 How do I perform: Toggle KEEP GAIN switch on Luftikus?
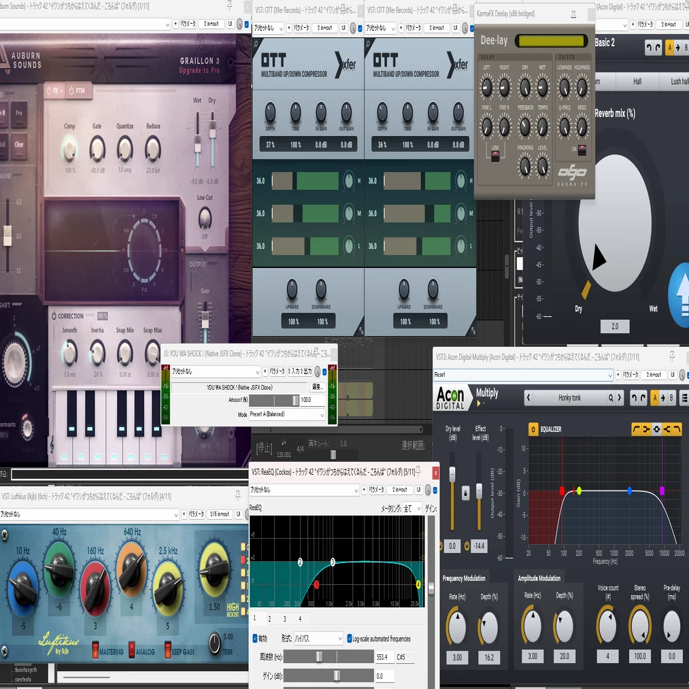[x=168, y=650]
